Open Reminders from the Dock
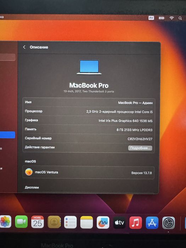Image resolution: width=186 pixels, height=248 pixels. point(71,222)
